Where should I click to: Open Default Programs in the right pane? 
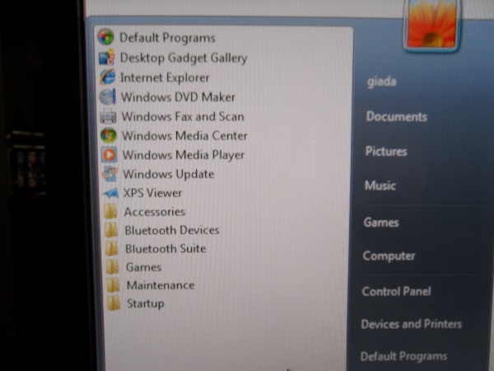click(x=404, y=356)
